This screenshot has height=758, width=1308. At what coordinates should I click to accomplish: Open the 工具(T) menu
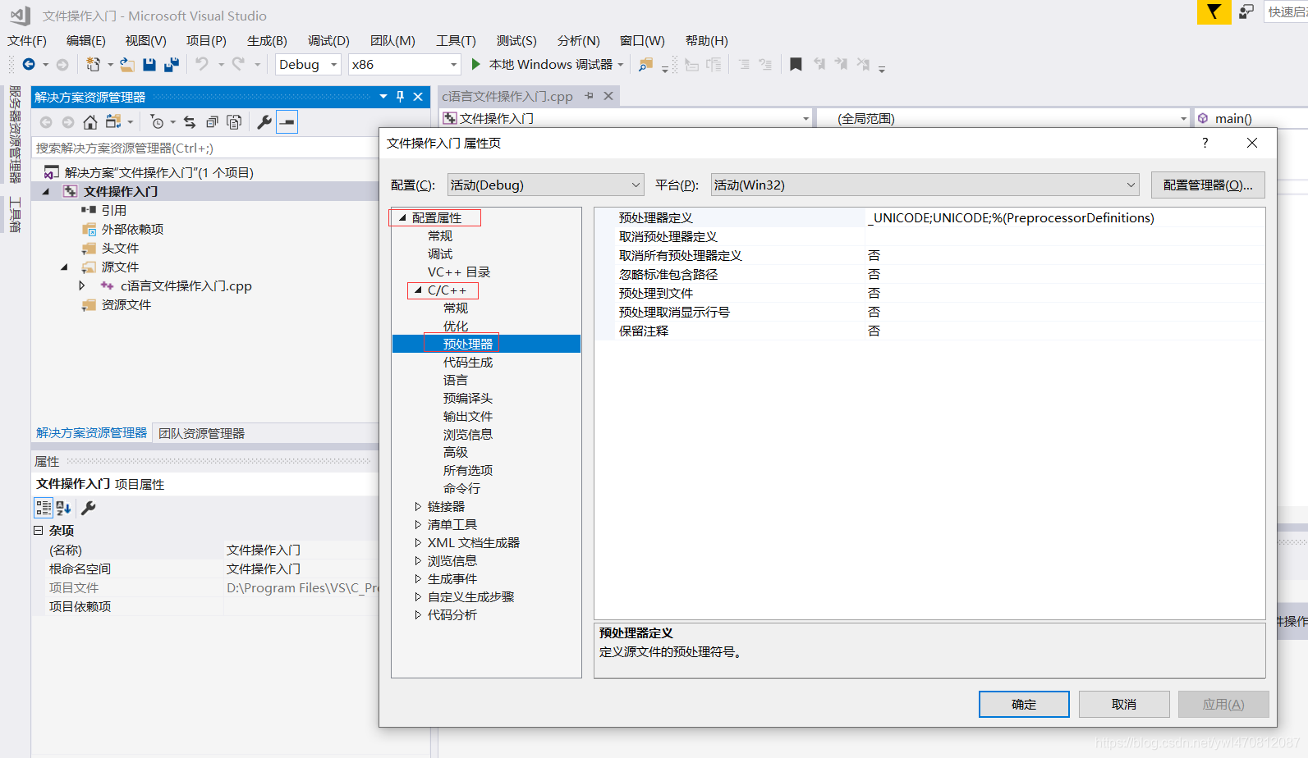tap(456, 40)
